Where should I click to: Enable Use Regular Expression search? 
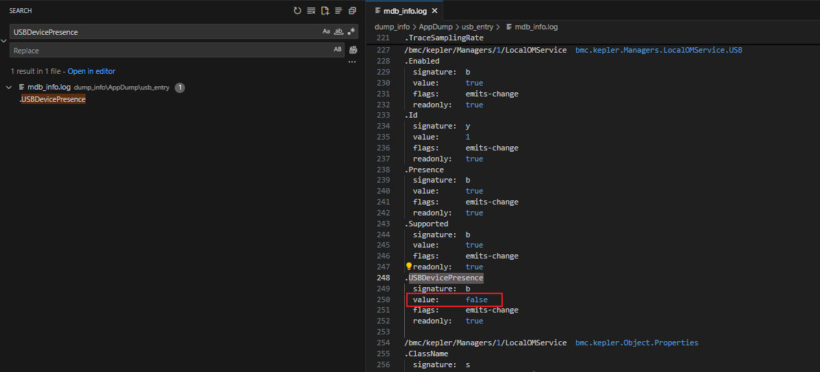pos(351,31)
